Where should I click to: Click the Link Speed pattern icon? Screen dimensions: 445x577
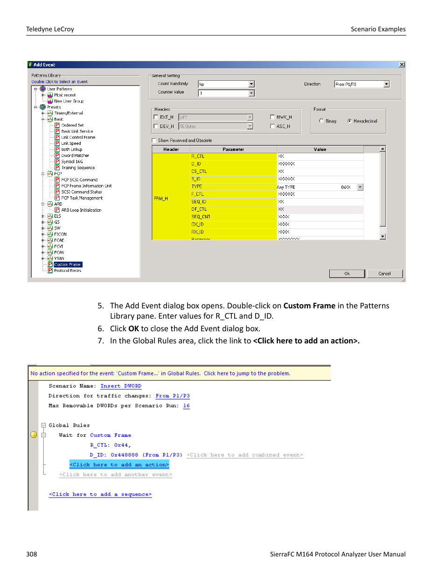click(x=57, y=143)
